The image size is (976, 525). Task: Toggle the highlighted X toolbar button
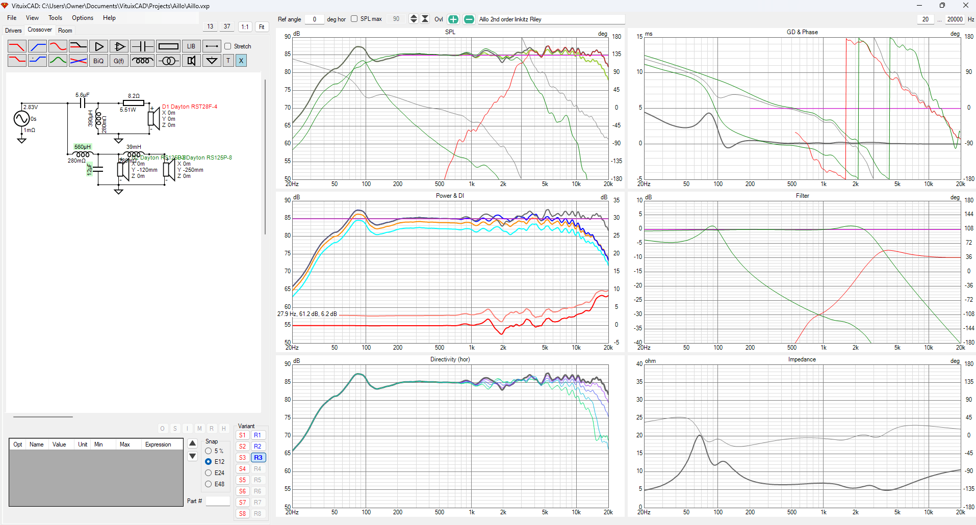241,61
